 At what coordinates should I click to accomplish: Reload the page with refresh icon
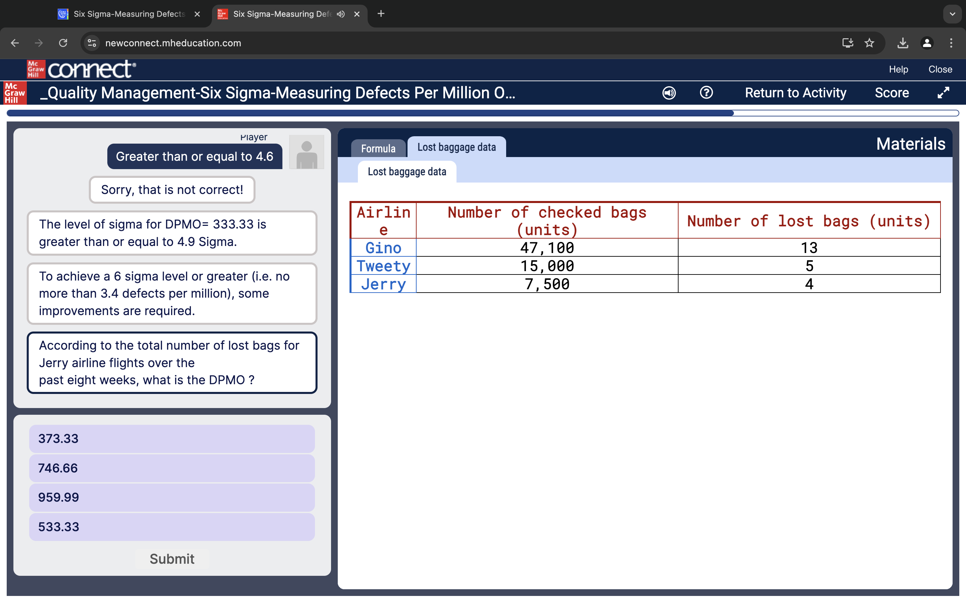pyautogui.click(x=63, y=43)
